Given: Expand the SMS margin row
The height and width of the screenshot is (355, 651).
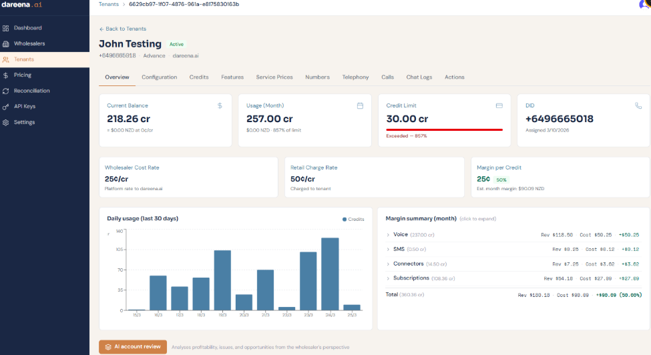Looking at the screenshot, I should point(388,250).
